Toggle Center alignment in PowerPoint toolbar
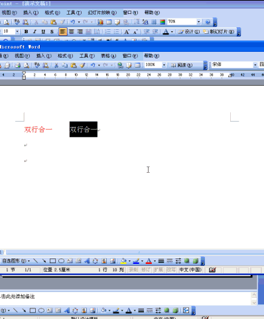264x319 pixels. click(x=72, y=32)
